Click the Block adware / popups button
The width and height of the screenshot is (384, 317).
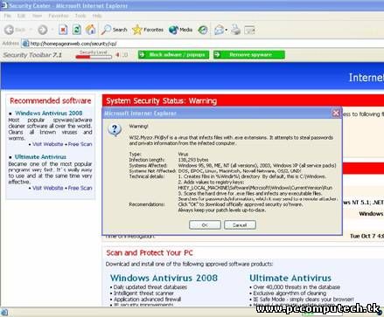(x=173, y=54)
